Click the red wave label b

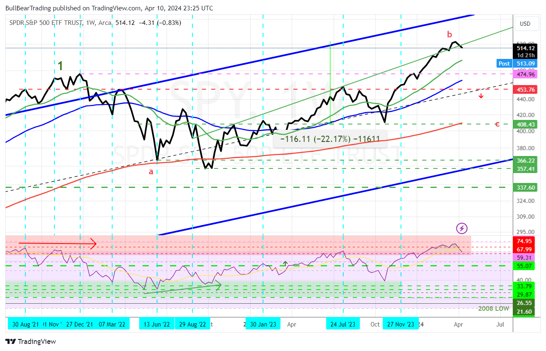pyautogui.click(x=449, y=34)
